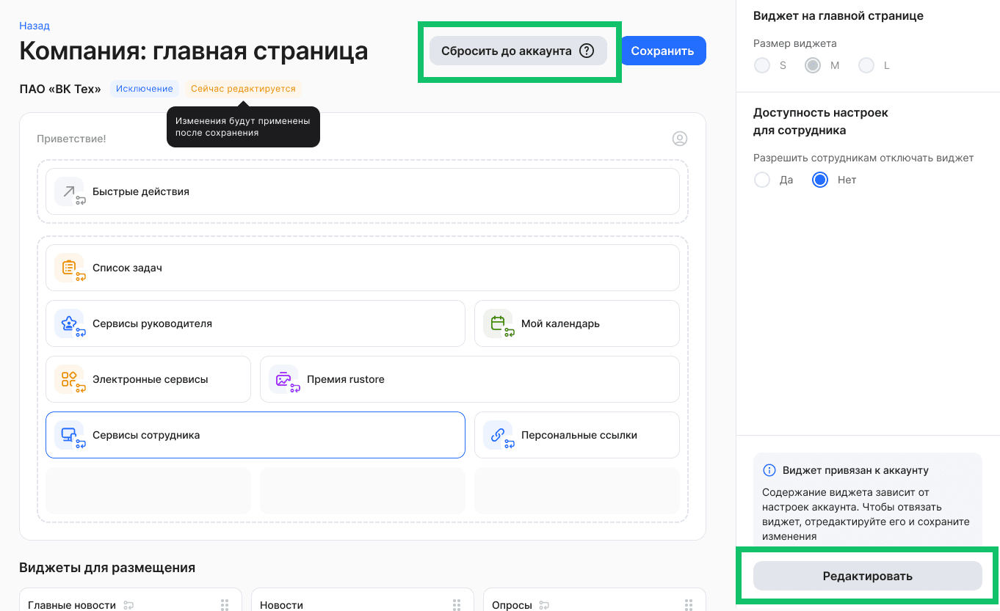The height and width of the screenshot is (611, 1000).
Task: Select the Электронные сервисы widget card
Action: point(148,379)
